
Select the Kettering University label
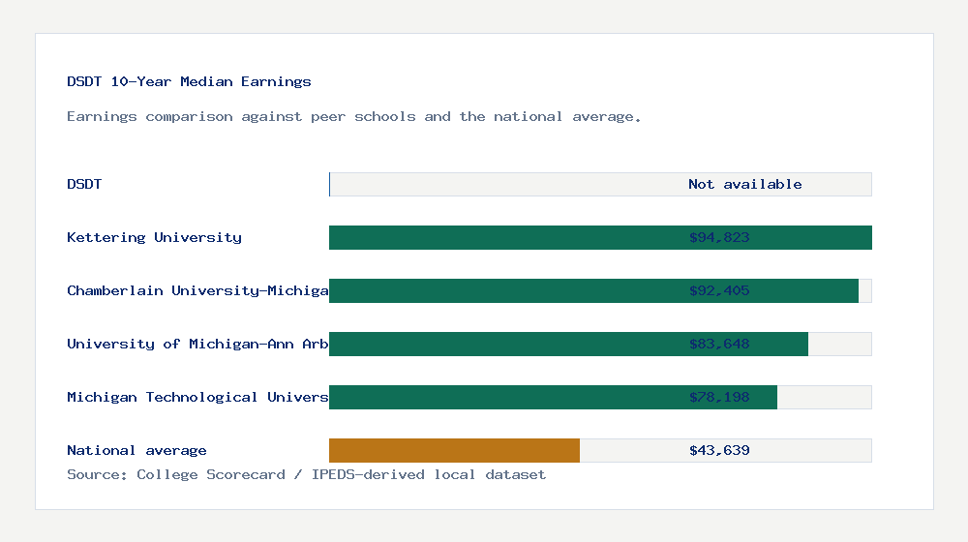[154, 238]
